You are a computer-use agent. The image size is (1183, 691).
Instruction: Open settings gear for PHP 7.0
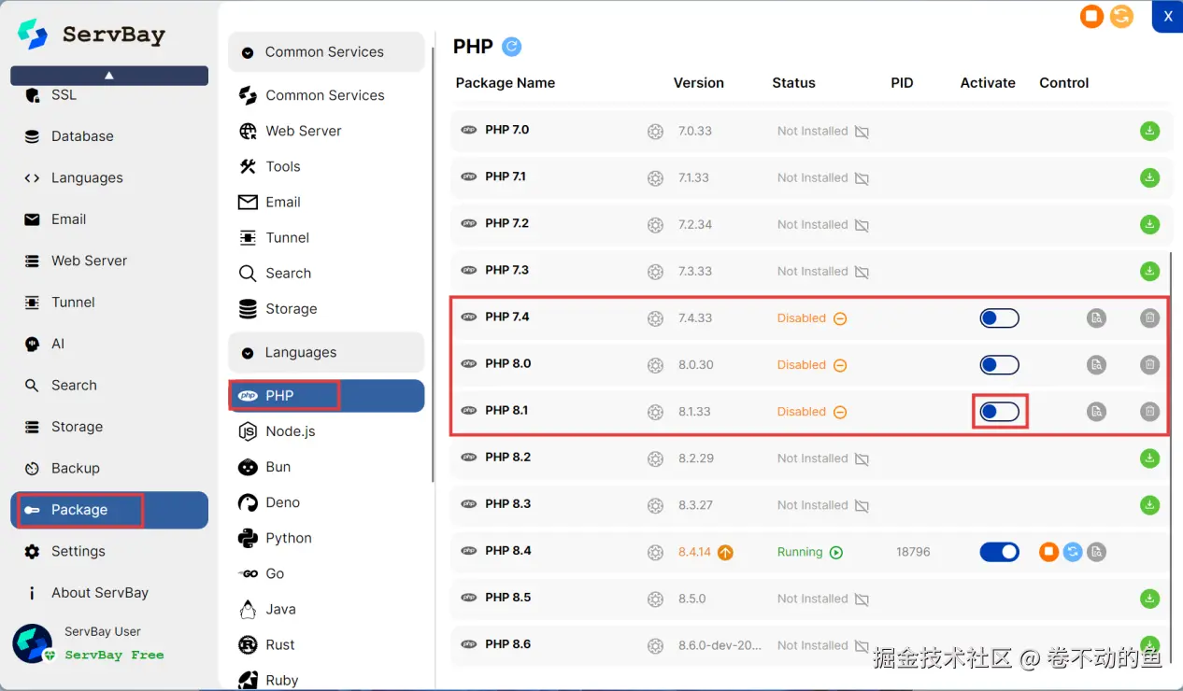pos(655,132)
